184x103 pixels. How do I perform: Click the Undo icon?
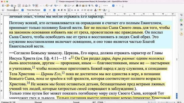[x=55, y=5]
